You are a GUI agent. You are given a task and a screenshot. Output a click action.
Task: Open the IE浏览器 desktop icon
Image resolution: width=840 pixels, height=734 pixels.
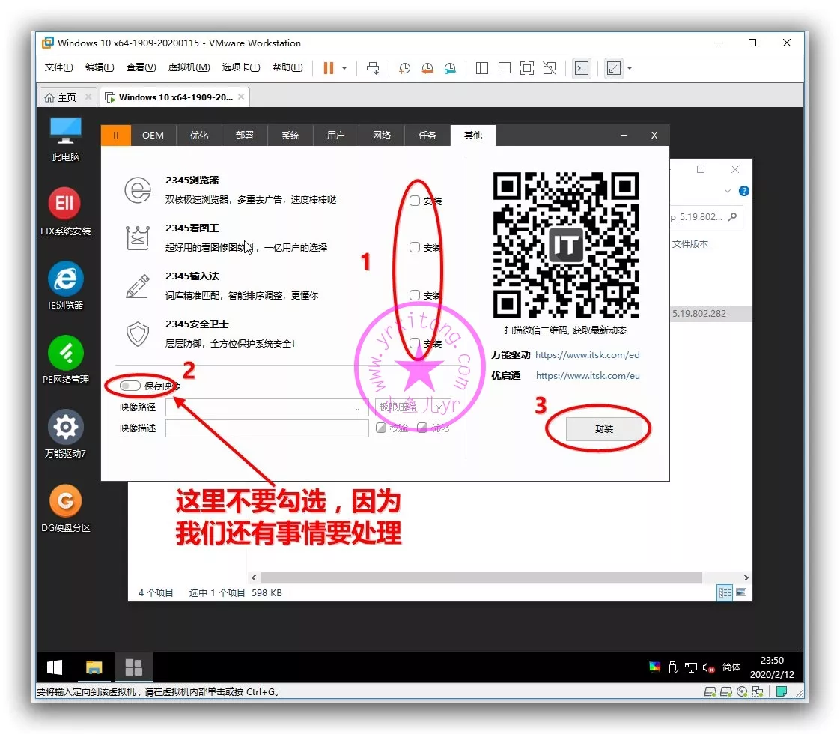coord(65,279)
